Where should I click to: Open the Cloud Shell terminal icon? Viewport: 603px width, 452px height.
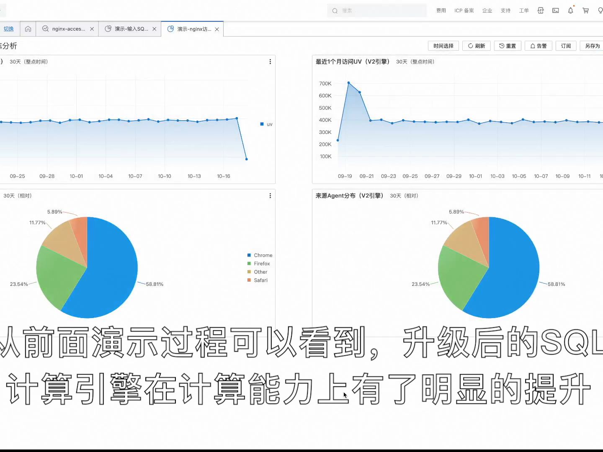coord(555,10)
